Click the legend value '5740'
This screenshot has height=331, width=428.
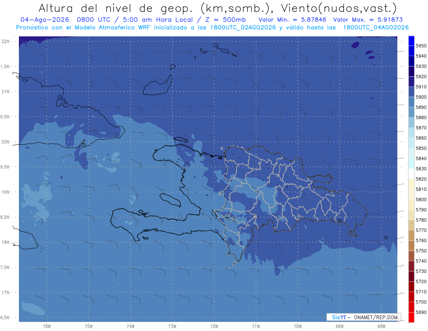[421, 261]
